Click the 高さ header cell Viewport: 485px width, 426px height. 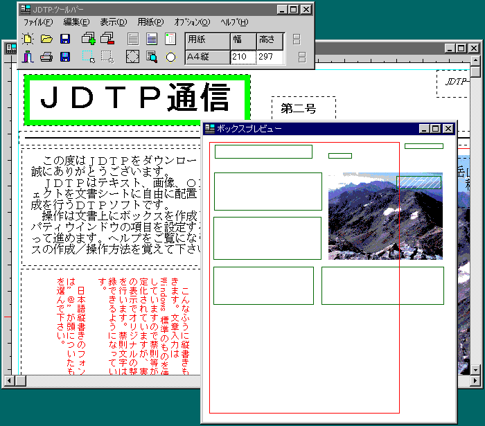(270, 41)
